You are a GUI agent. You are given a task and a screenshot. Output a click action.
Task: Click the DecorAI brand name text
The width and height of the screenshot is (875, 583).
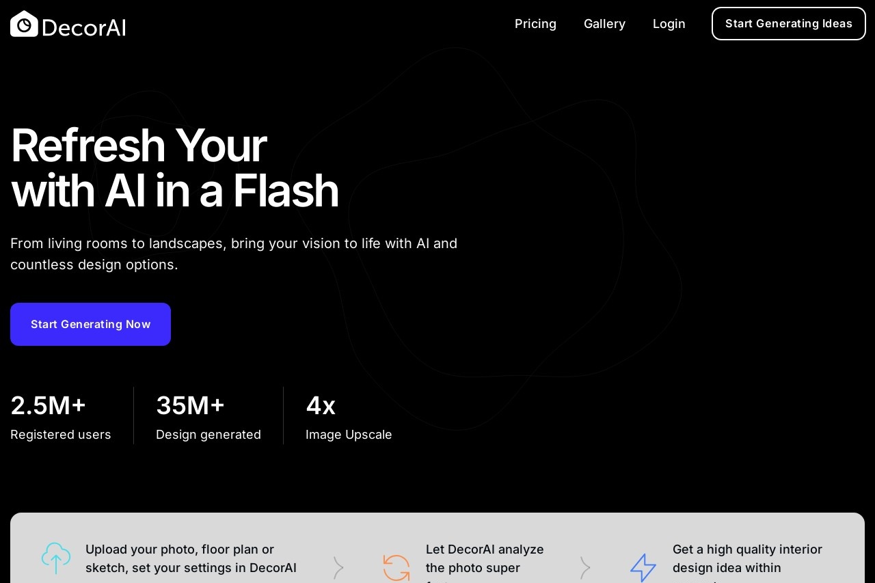tap(83, 27)
